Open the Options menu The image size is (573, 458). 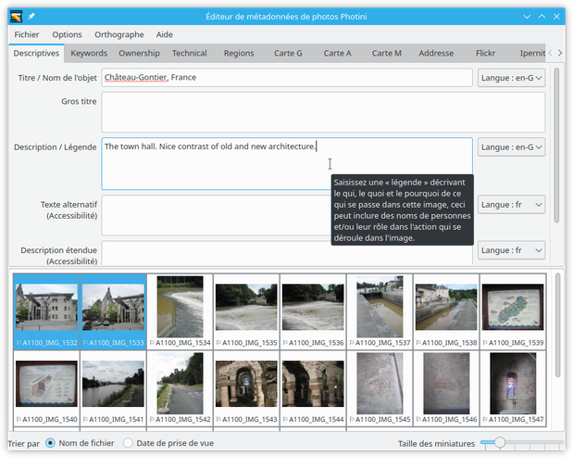pos(67,34)
